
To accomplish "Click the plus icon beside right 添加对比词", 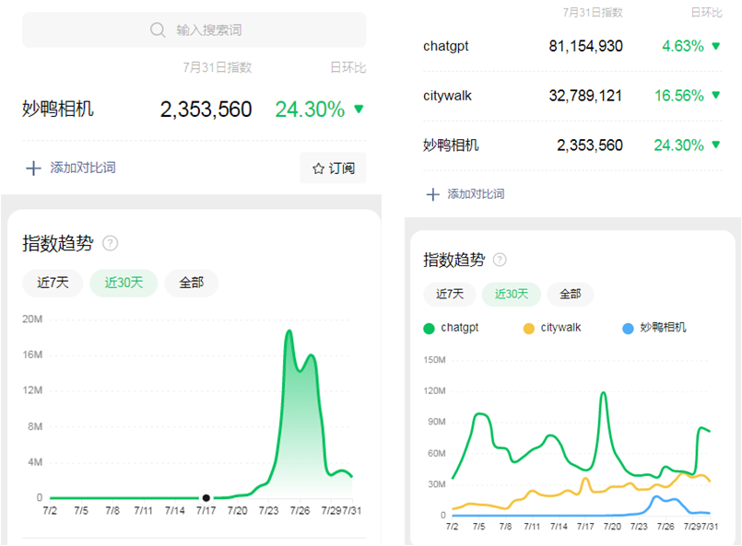I will [x=432, y=194].
